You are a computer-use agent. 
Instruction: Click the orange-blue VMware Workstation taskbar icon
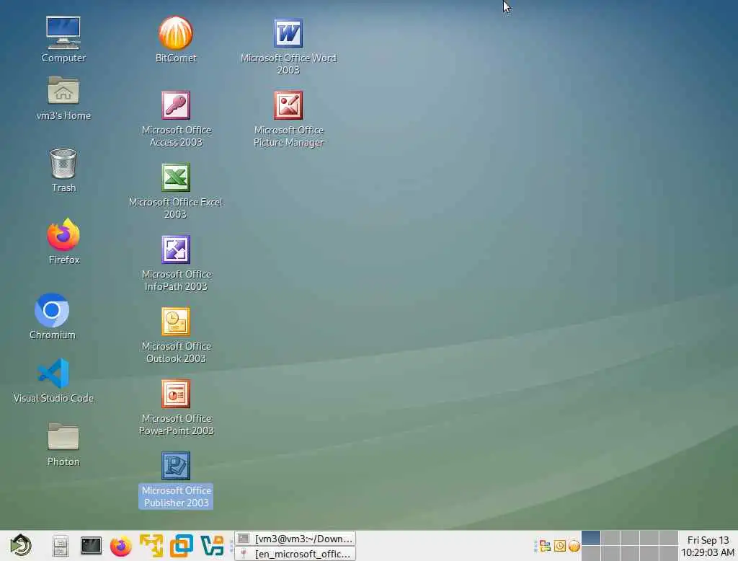181,546
